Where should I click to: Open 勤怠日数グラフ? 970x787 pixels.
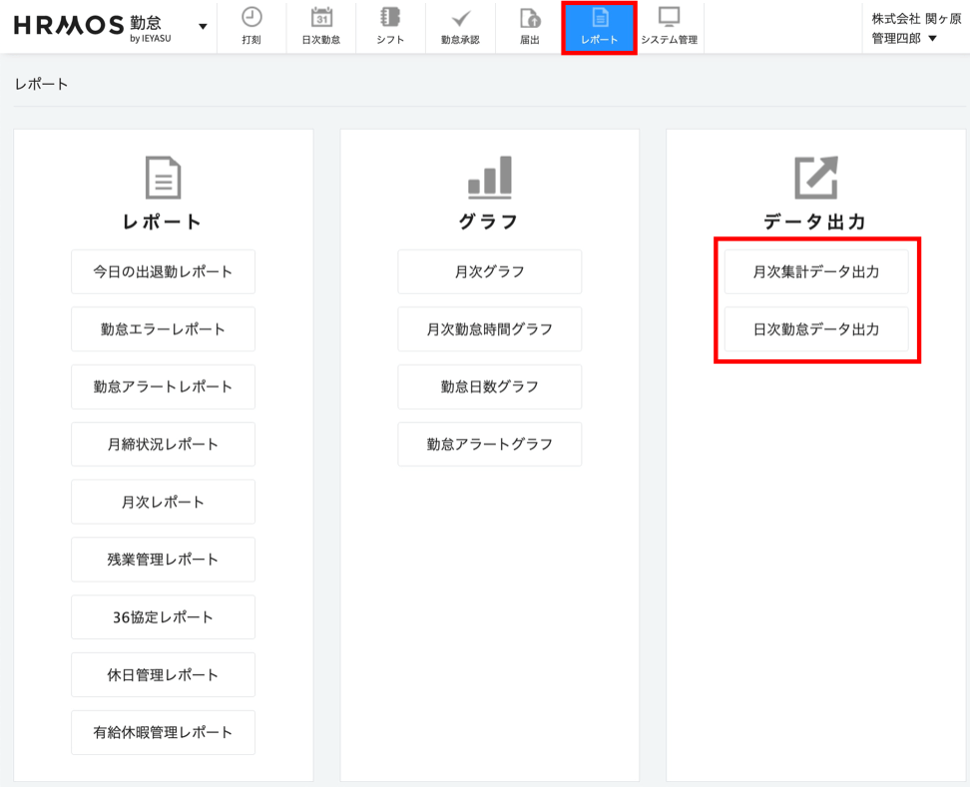[x=489, y=387]
